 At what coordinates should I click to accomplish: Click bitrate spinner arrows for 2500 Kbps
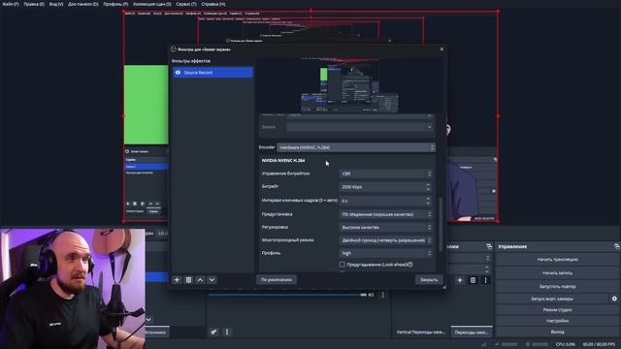tap(428, 187)
